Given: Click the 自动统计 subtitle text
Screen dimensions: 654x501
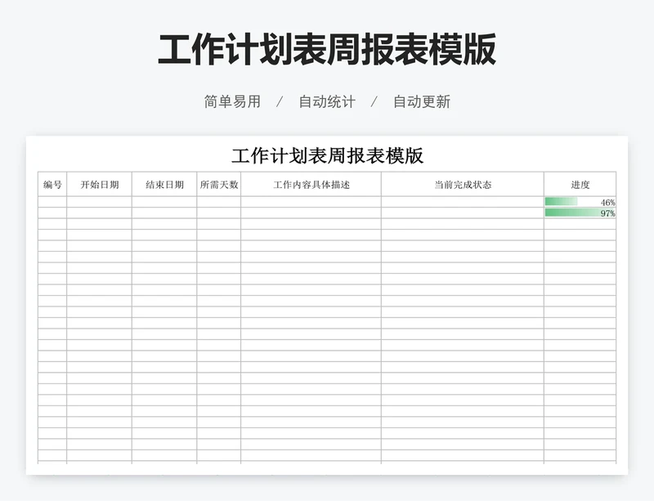Looking at the screenshot, I should [327, 102].
